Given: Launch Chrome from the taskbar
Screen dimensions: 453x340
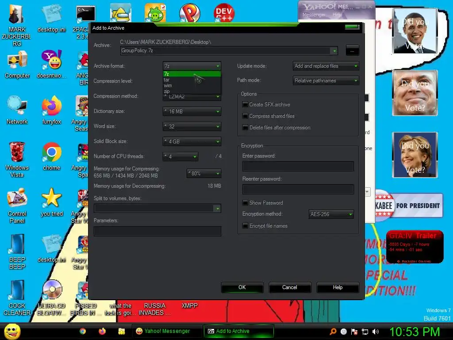Looking at the screenshot, I should (x=83, y=331).
